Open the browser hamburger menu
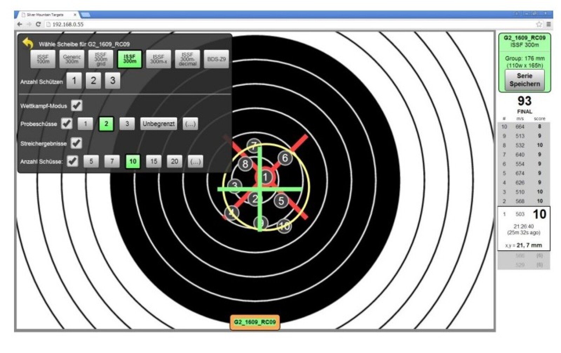 click(548, 24)
